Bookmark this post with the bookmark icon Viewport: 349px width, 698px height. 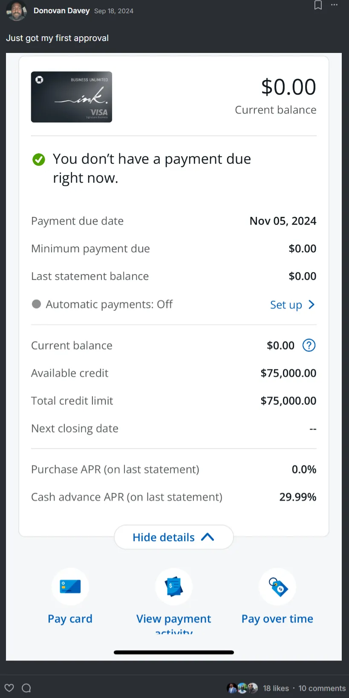coord(318,5)
